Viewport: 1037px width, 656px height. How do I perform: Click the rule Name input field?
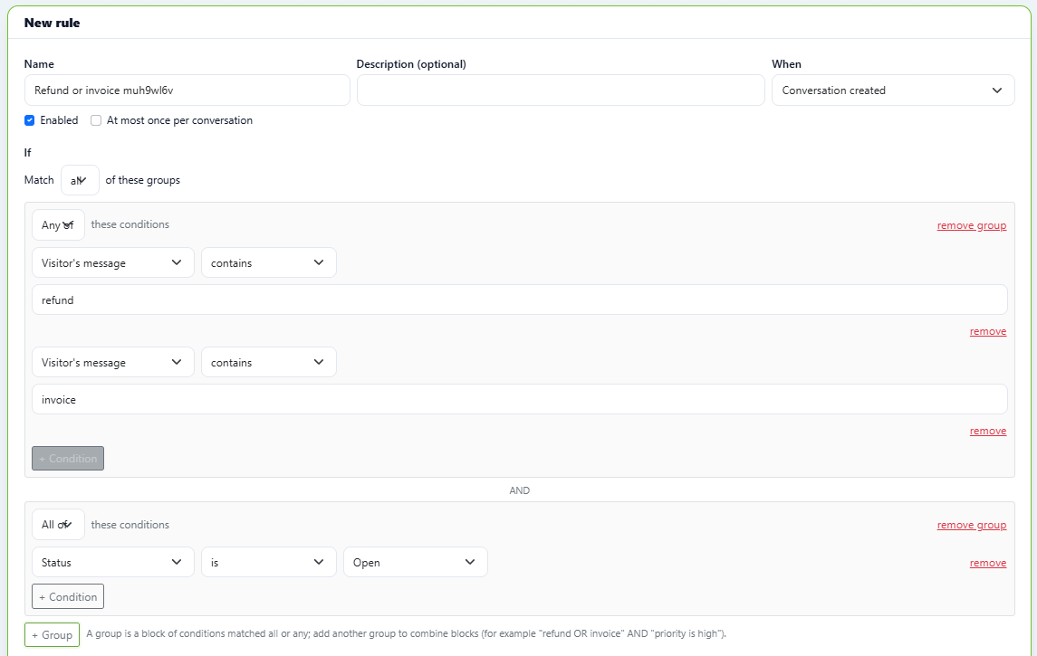[x=187, y=90]
